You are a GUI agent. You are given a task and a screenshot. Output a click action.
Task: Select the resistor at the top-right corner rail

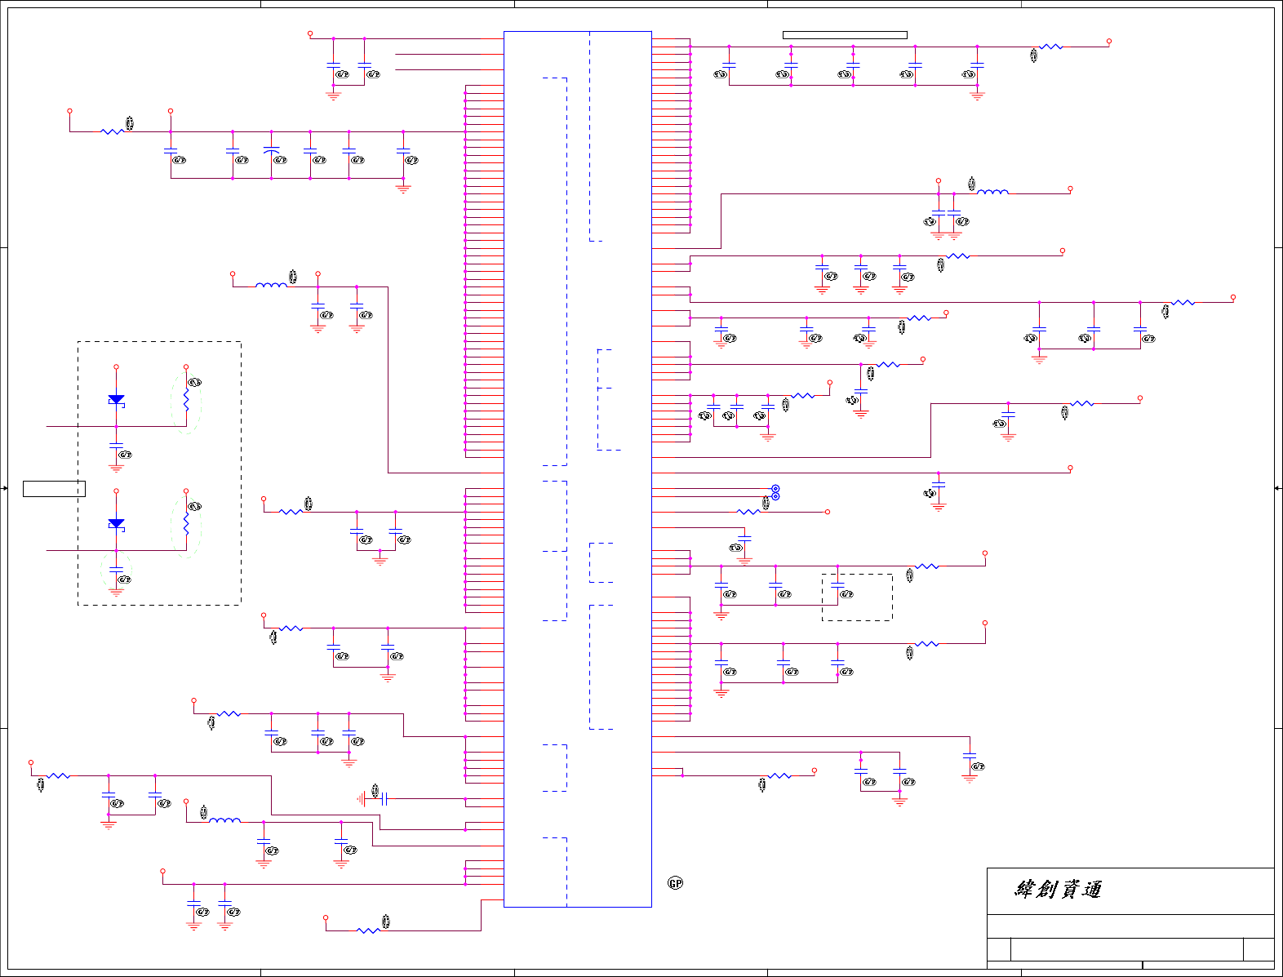1051,47
